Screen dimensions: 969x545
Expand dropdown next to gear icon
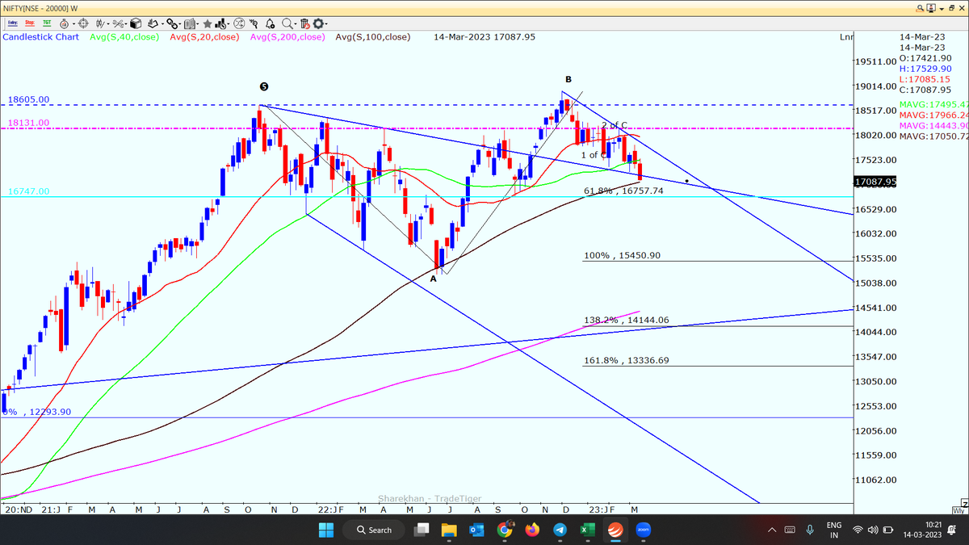point(327,24)
